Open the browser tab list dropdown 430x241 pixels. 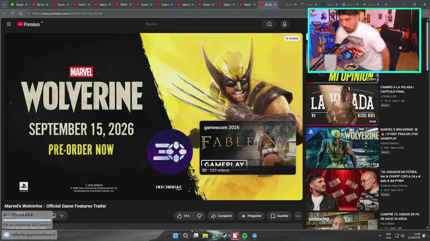pos(4,5)
